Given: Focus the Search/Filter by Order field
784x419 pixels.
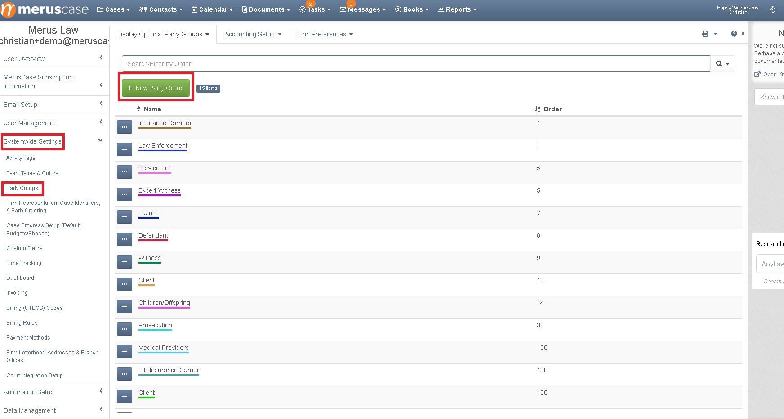Looking at the screenshot, I should point(416,64).
